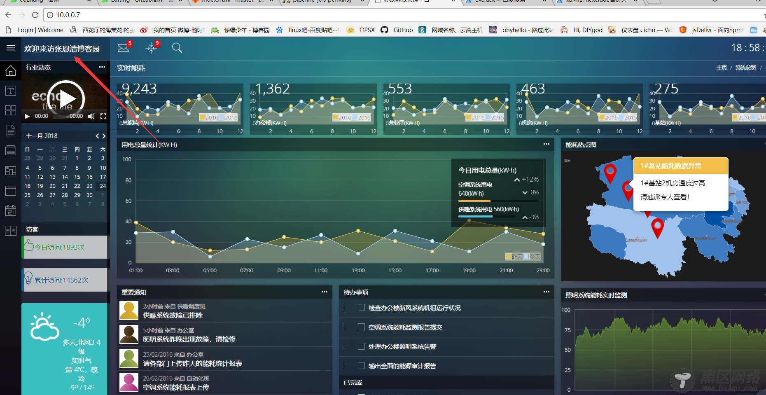Viewport: 766px width, 395px height.
Task: Open GitHub bookmark in bookmarks bar
Action: point(397,30)
